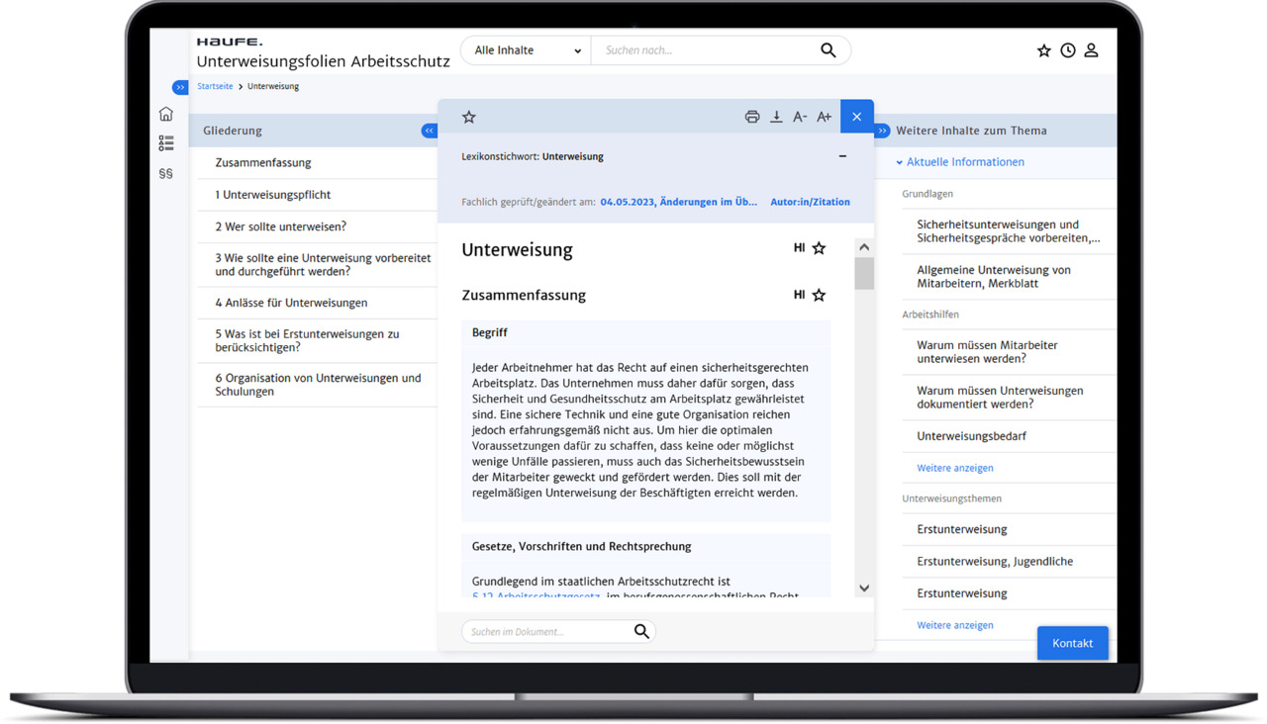Viewport: 1267px width, 724px height.
Task: Open the Autor:in/Zitation link
Action: 810,202
